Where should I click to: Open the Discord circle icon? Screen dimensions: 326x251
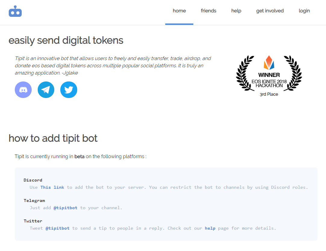pyautogui.click(x=23, y=90)
